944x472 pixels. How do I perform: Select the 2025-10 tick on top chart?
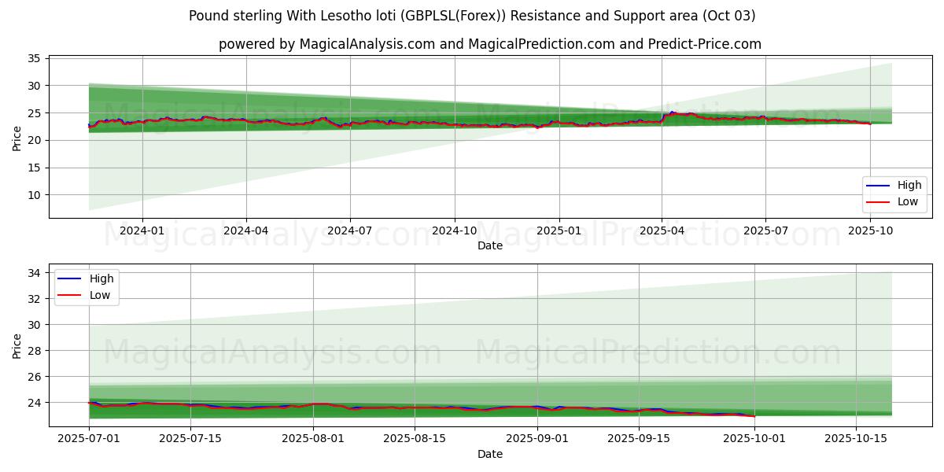tap(870, 230)
